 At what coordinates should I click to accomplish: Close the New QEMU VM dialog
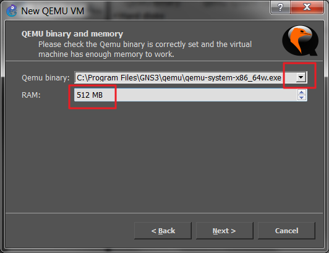coord(307,7)
